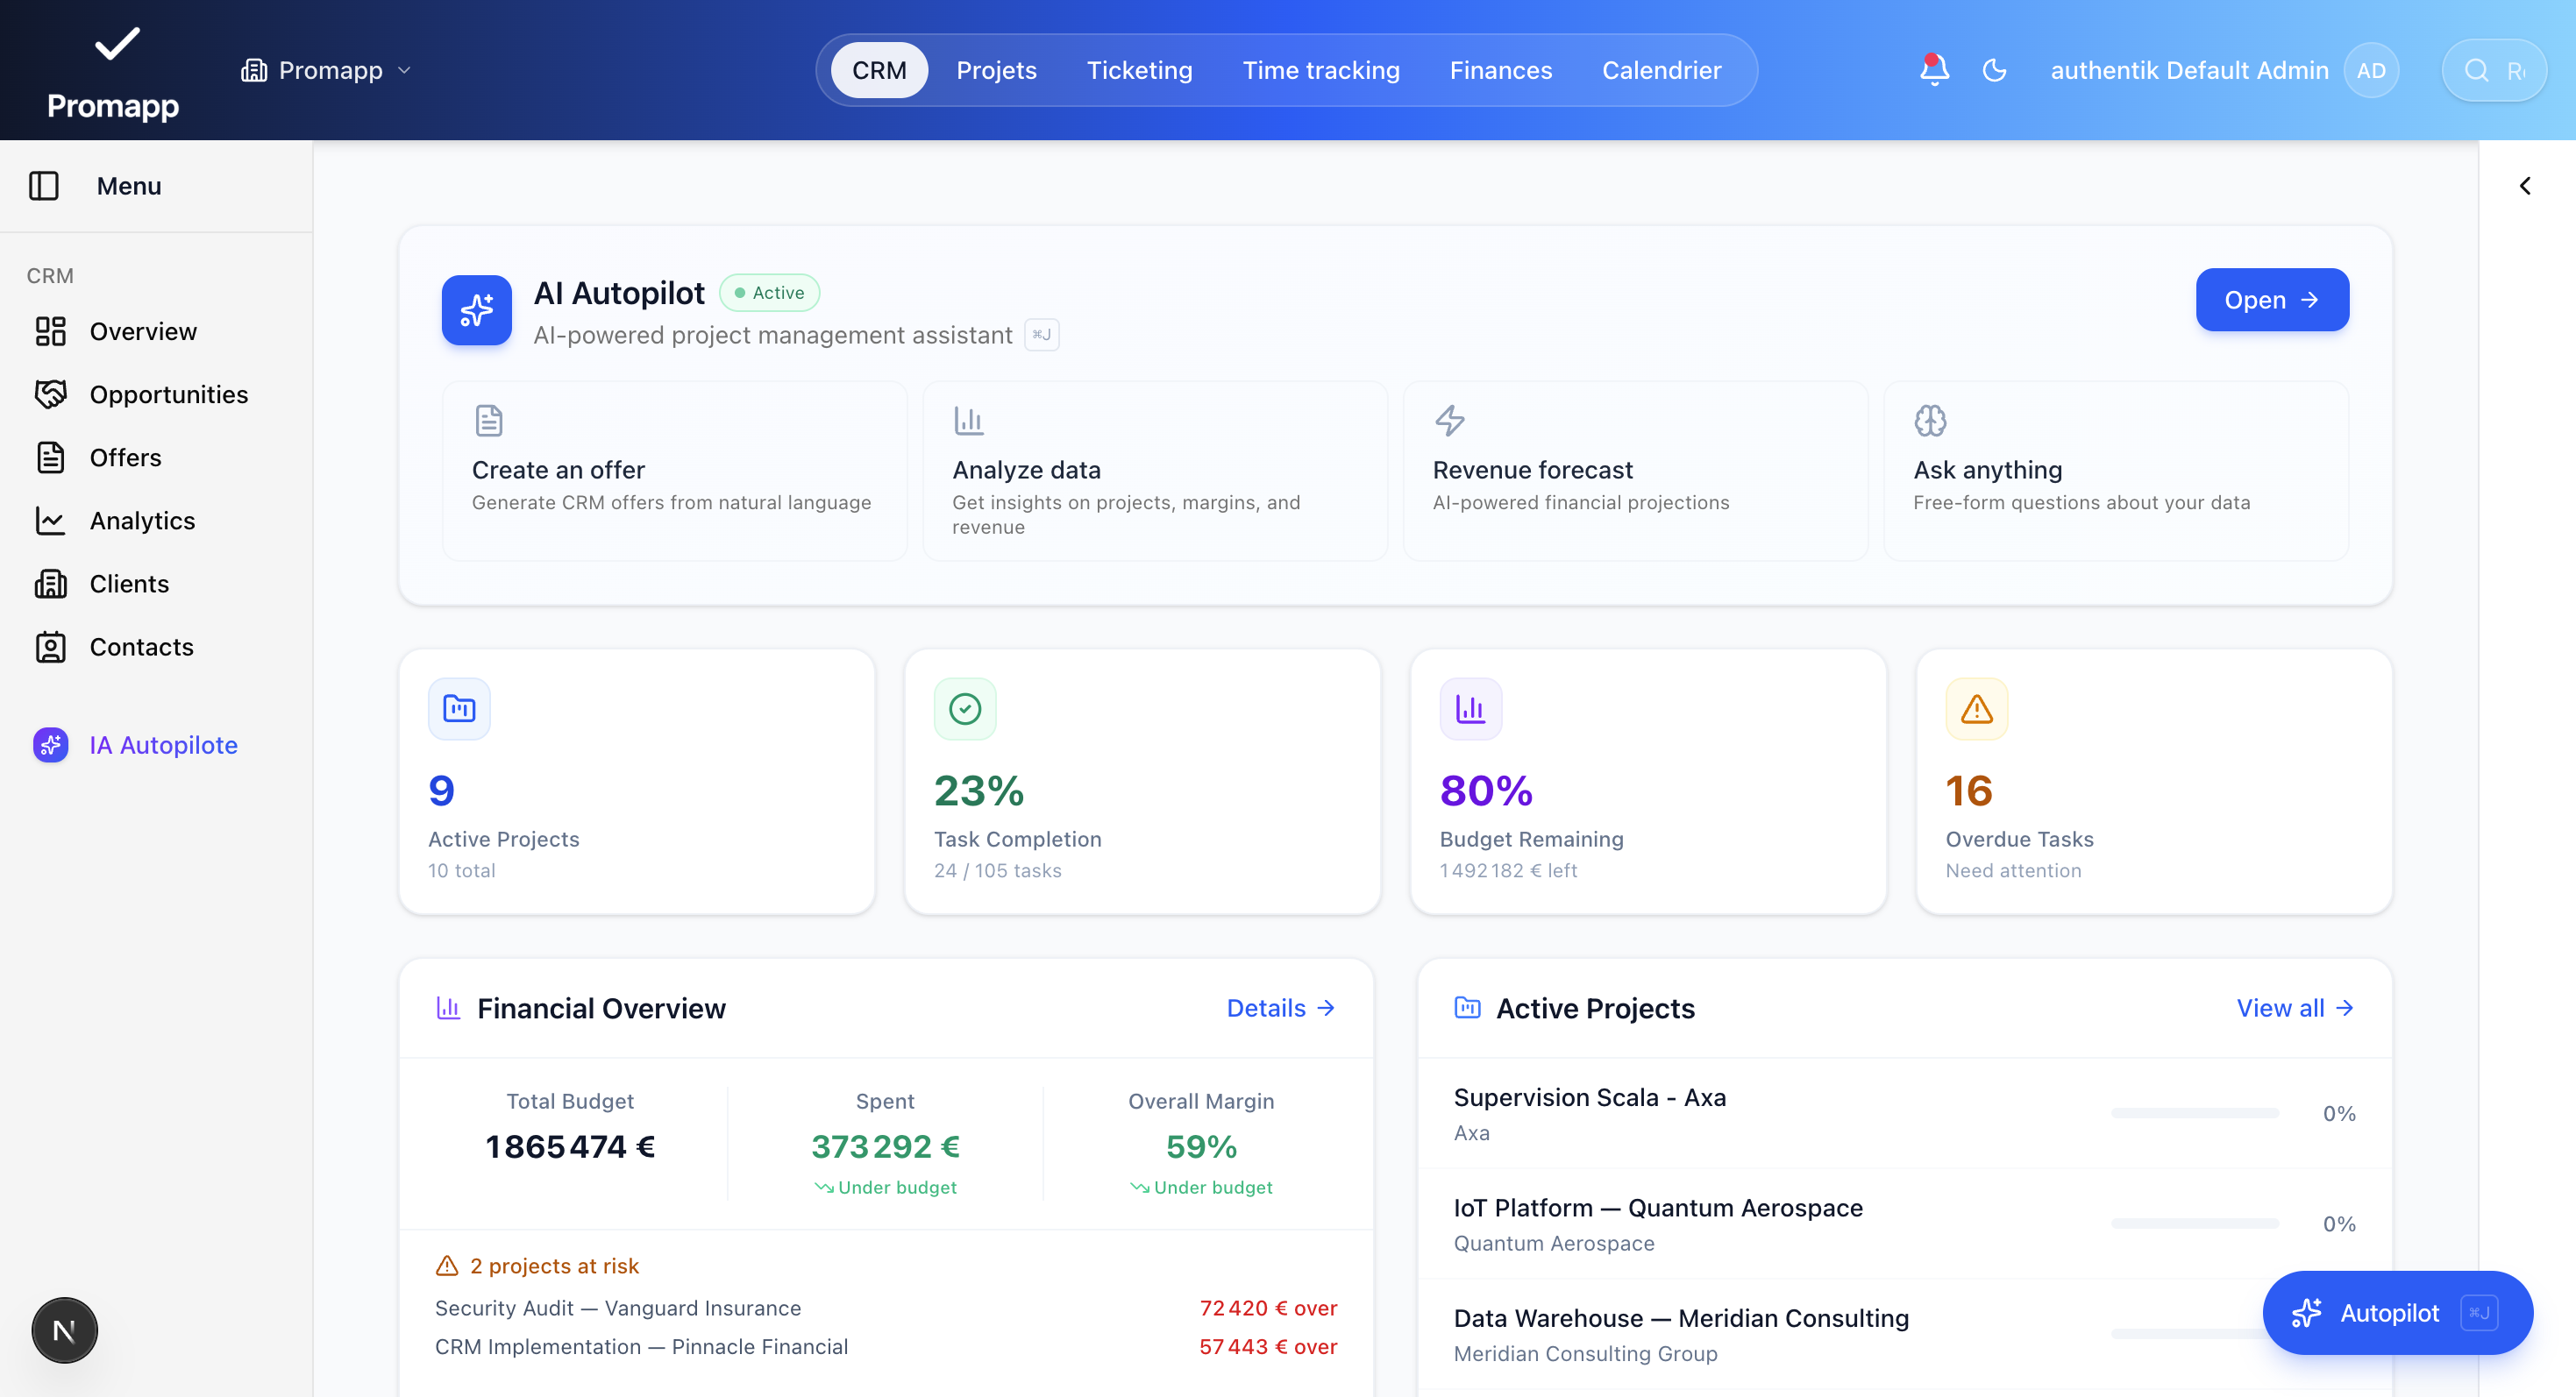Viewport: 2576px width, 1397px height.
Task: Click the Active Projects folder icon
Action: [459, 708]
